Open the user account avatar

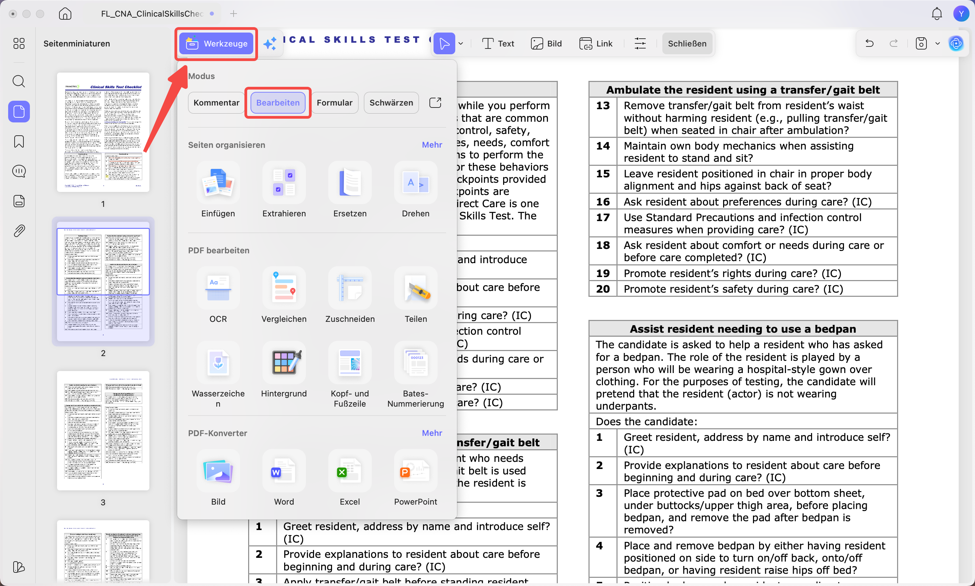(961, 14)
